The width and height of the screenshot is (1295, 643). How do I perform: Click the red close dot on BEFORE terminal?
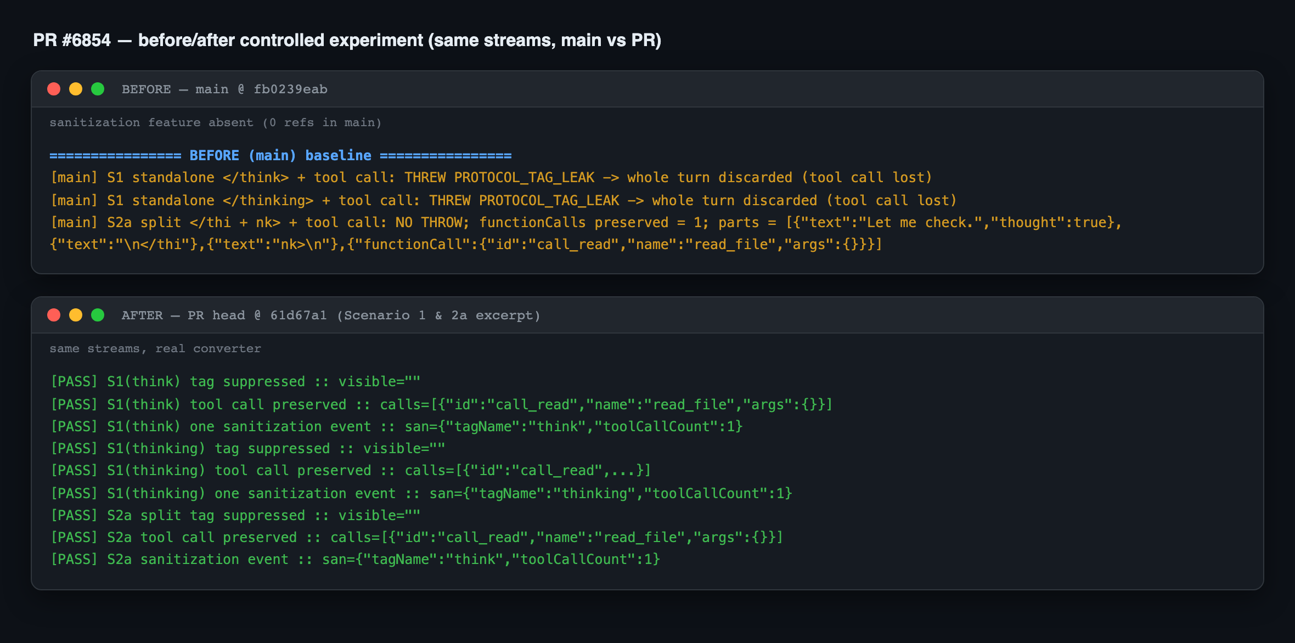54,89
